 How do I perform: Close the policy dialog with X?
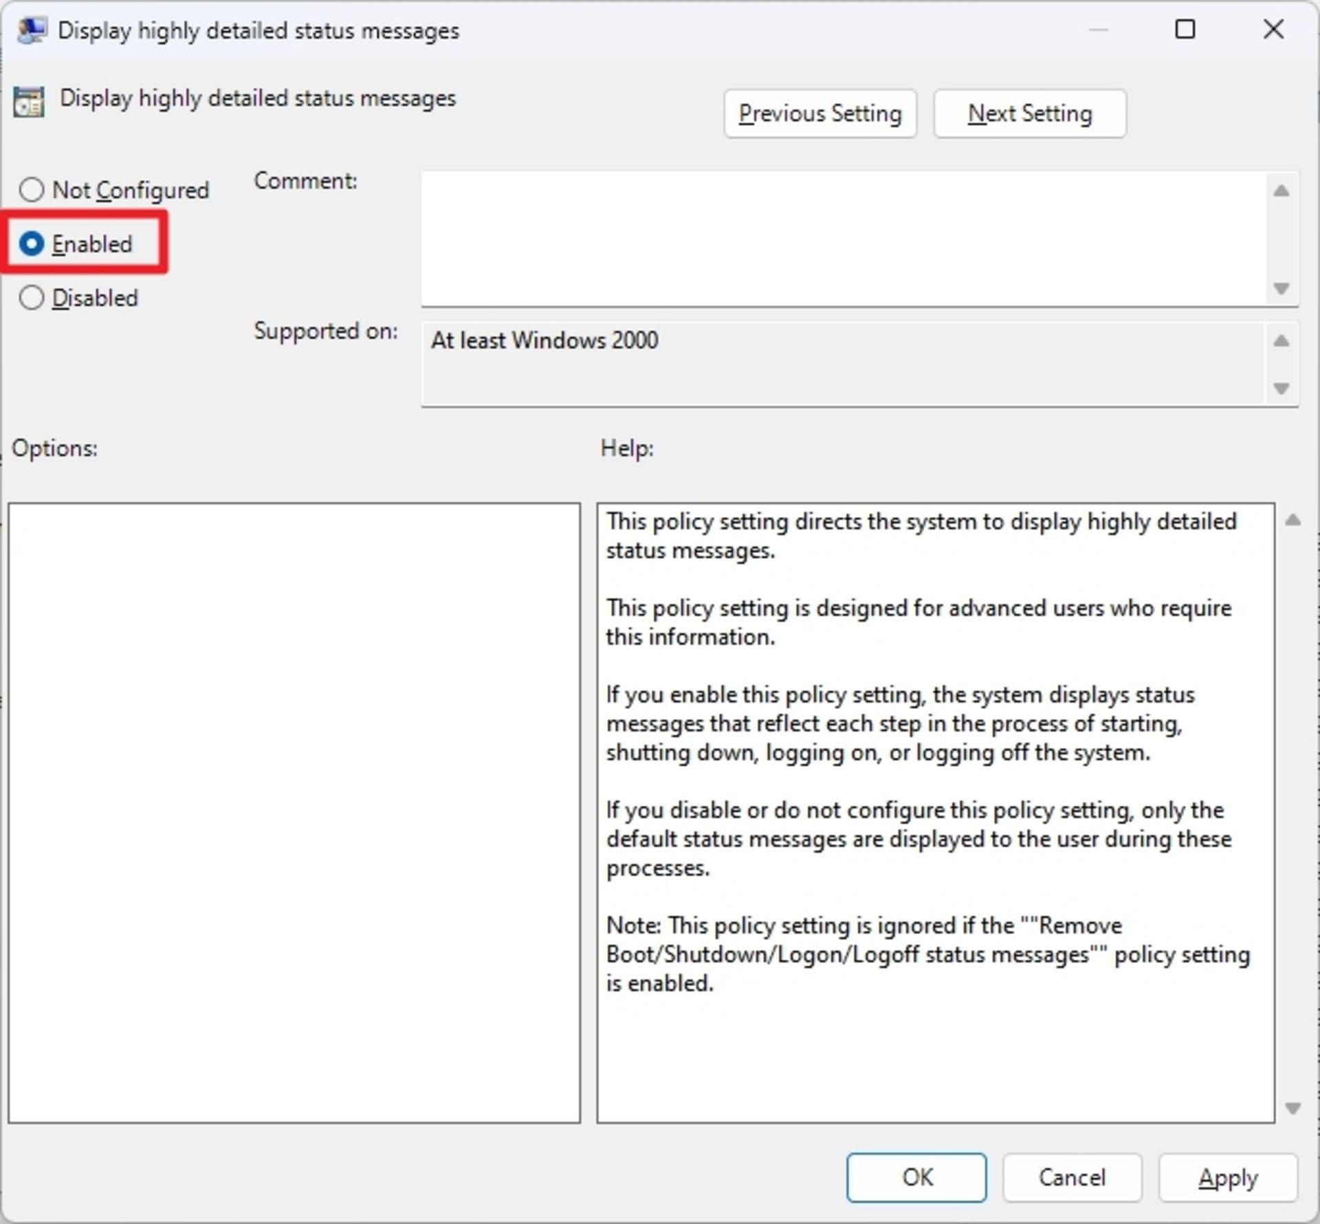tap(1273, 30)
